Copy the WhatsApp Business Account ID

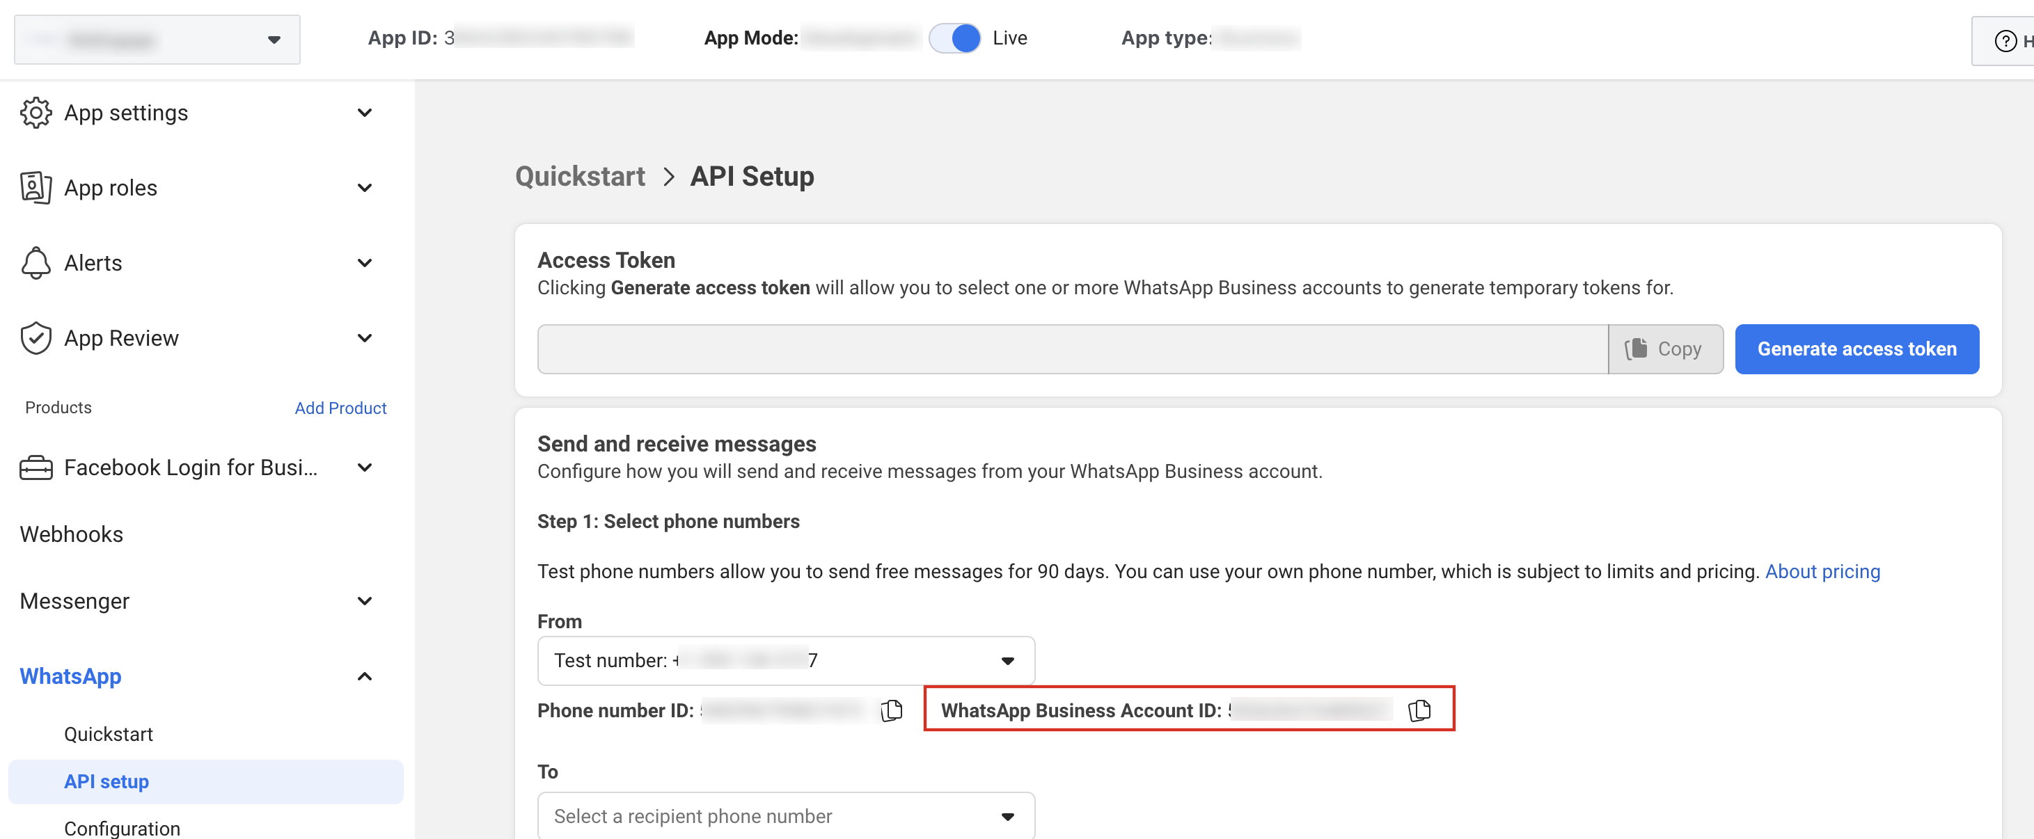(x=1419, y=710)
